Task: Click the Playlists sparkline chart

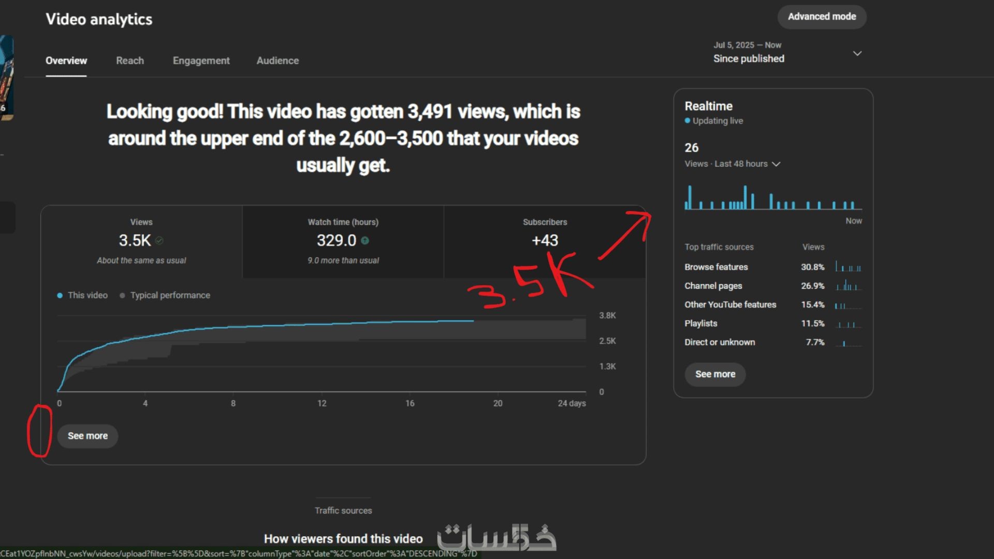Action: pos(848,324)
